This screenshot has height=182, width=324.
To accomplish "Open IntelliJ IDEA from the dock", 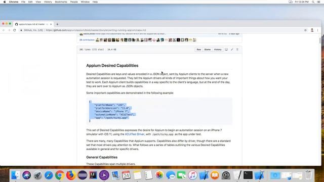I will pyautogui.click(x=93, y=175).
